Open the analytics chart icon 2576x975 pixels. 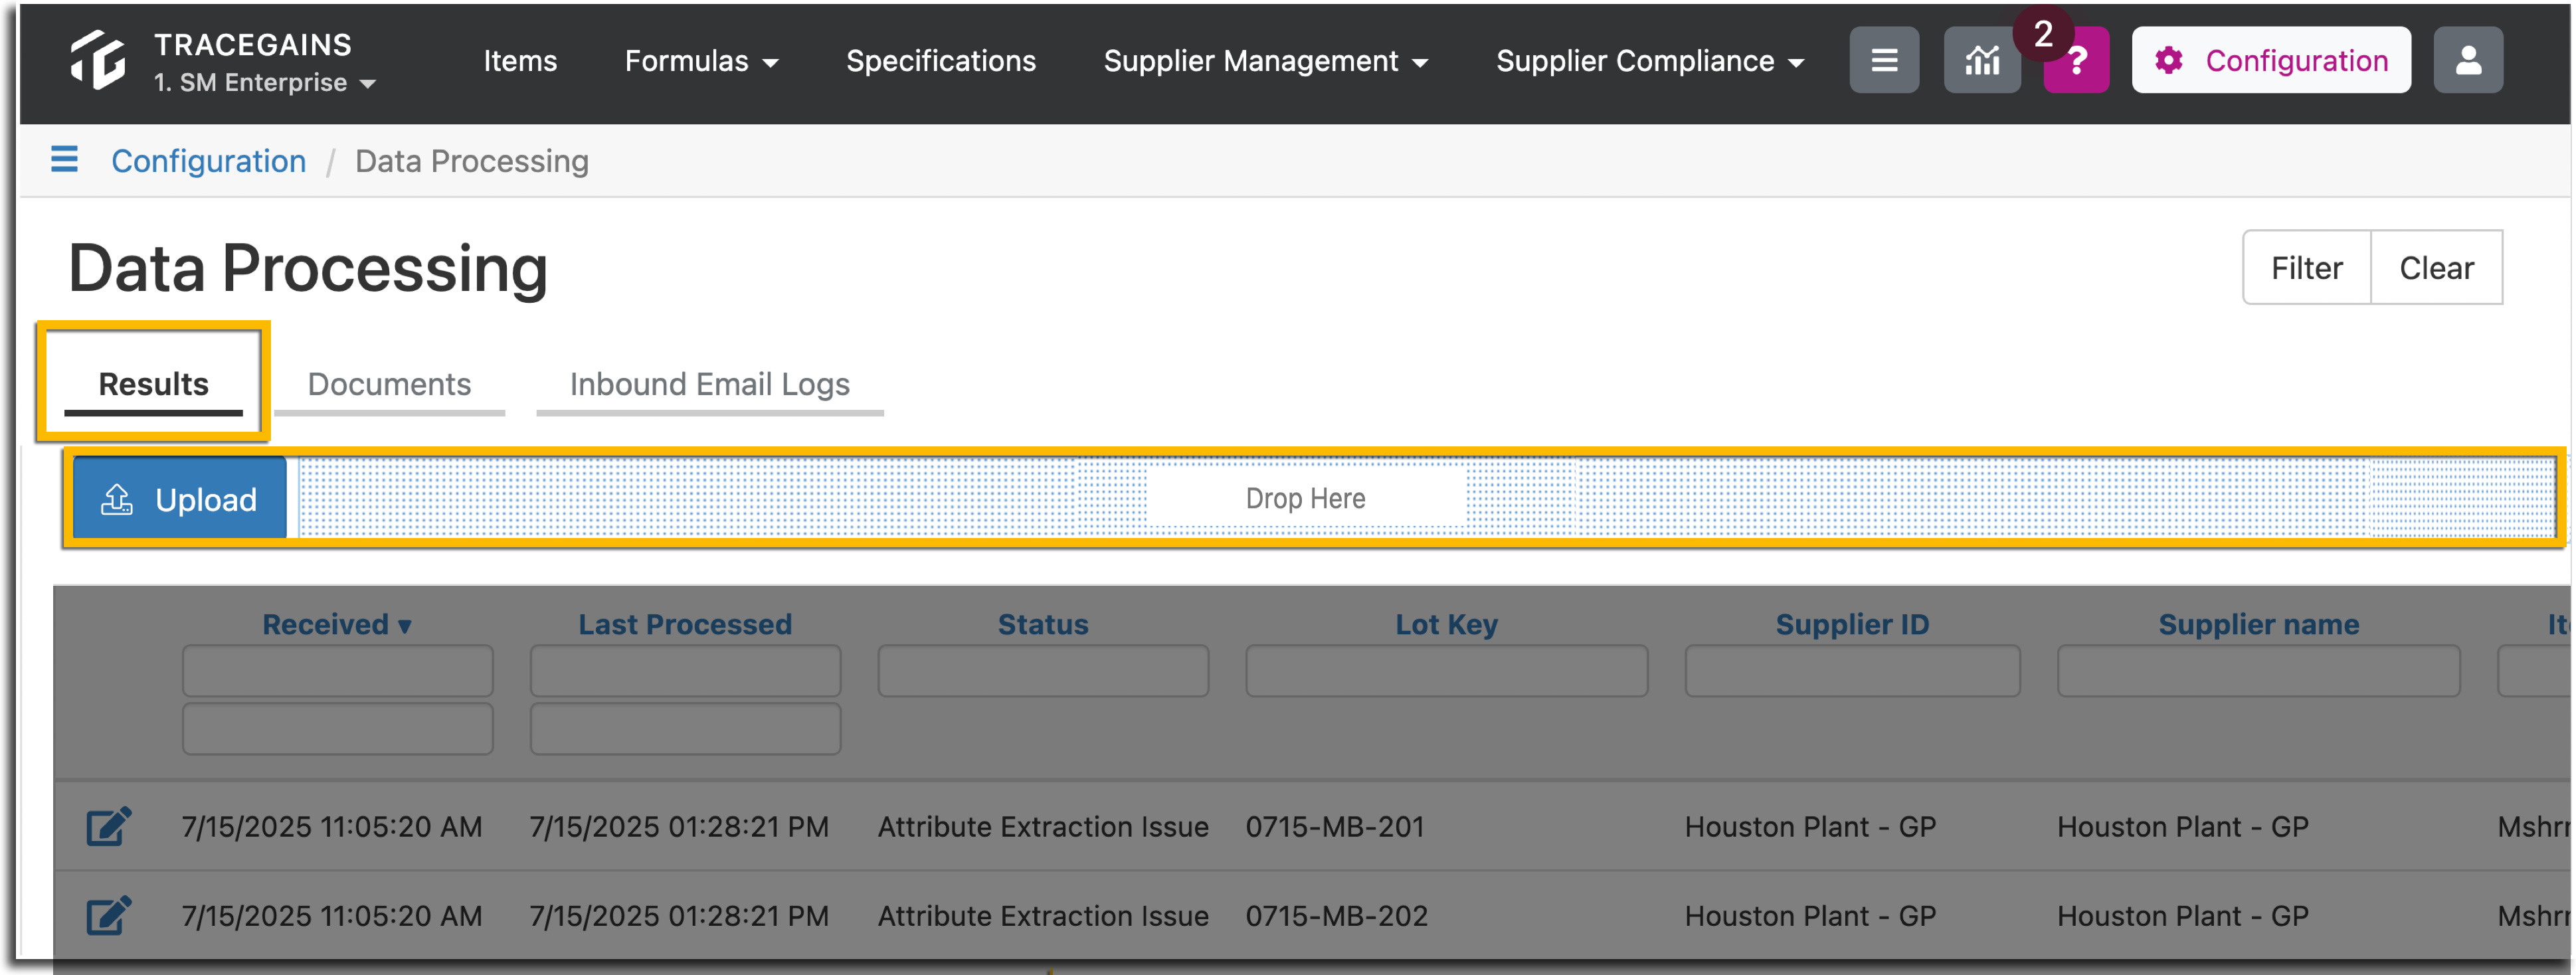pyautogui.click(x=1981, y=60)
